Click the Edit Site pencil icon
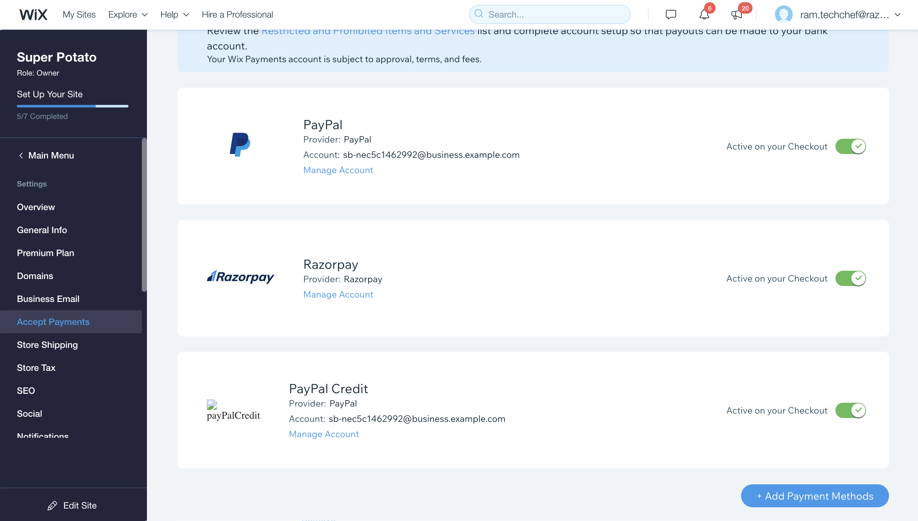Viewport: 918px width, 521px height. click(x=52, y=506)
